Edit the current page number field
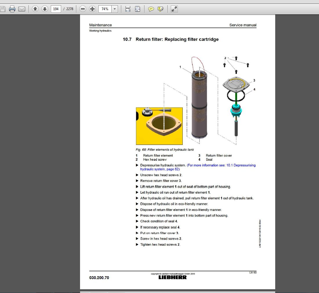The image size is (319, 293). (56, 9)
